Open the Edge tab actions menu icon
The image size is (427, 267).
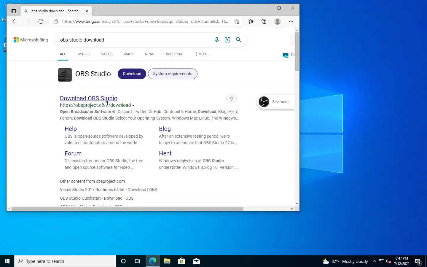[x=14, y=11]
